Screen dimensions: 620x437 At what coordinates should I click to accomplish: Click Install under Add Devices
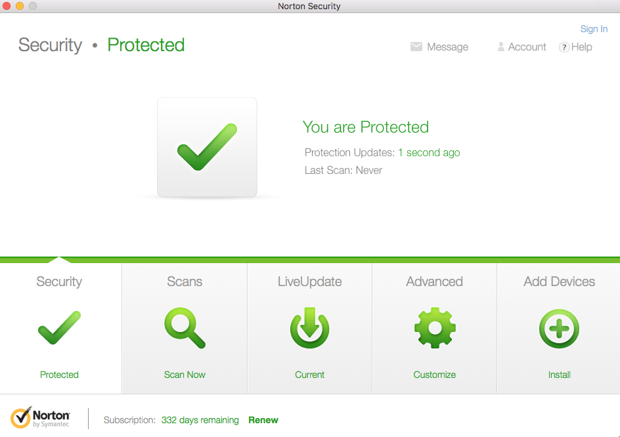(x=559, y=375)
